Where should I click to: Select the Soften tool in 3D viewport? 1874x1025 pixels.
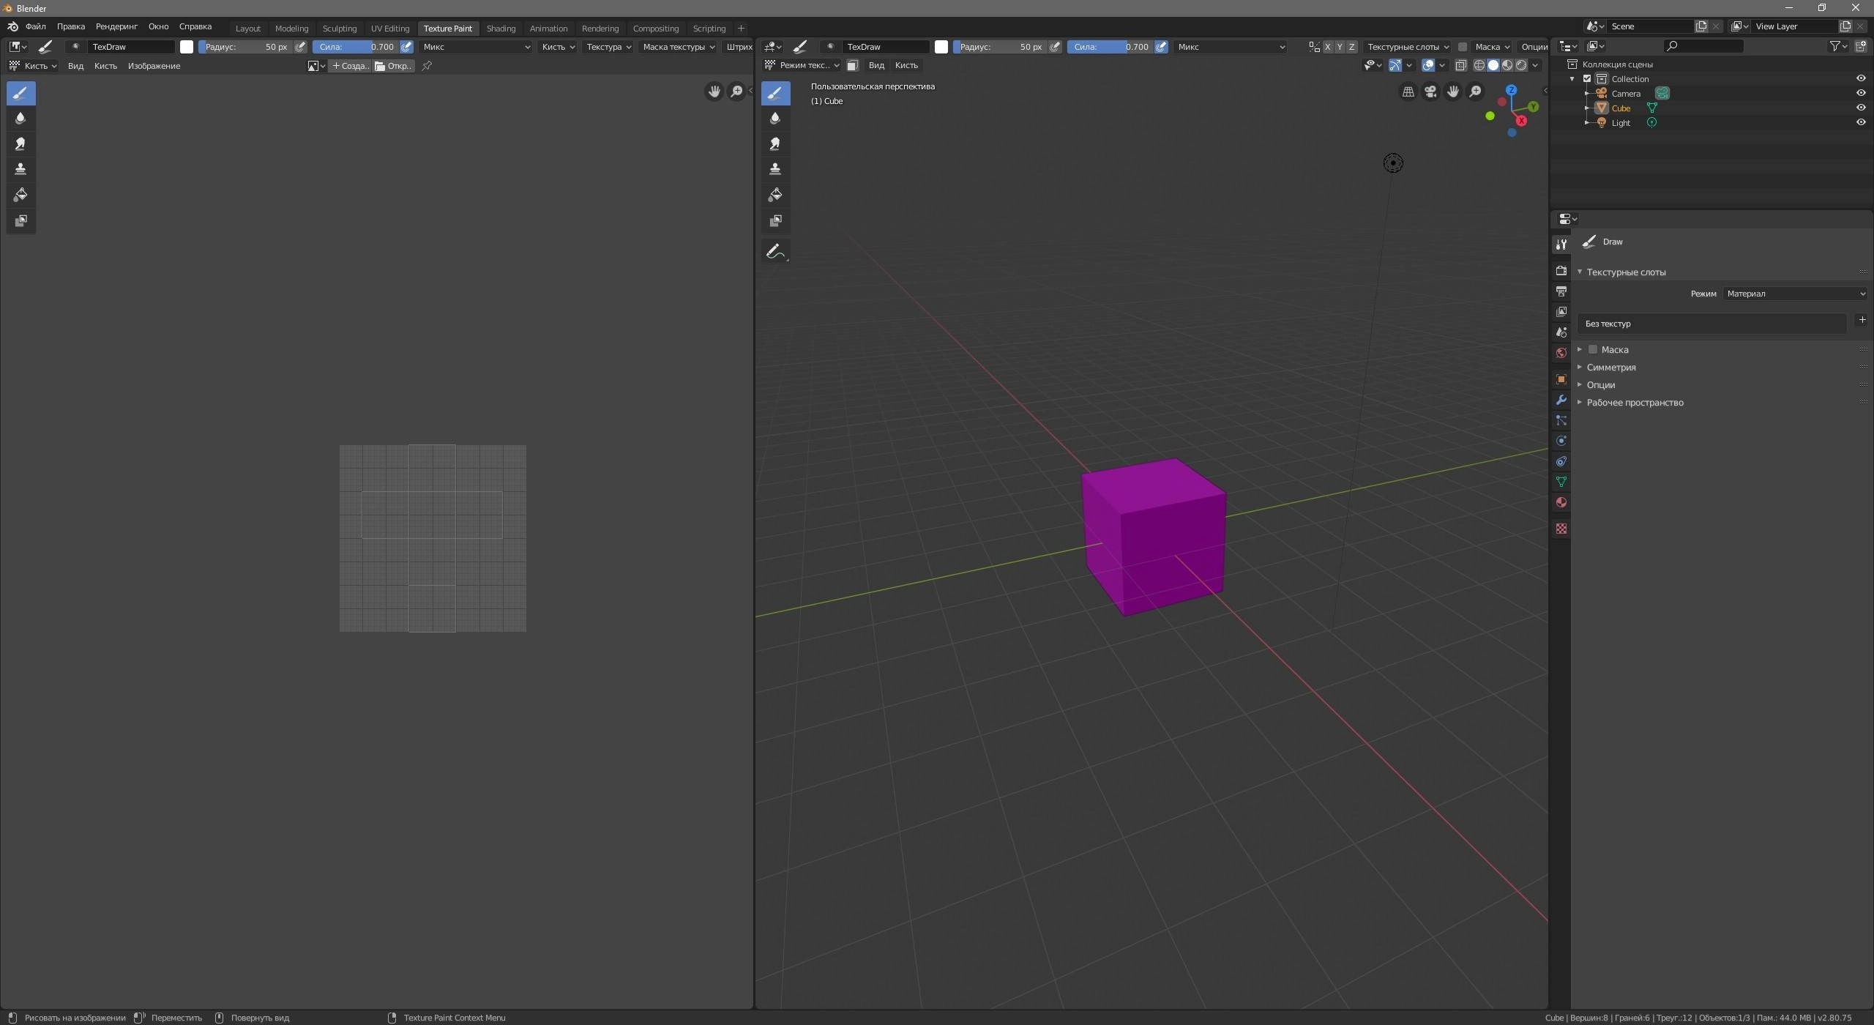coord(775,118)
